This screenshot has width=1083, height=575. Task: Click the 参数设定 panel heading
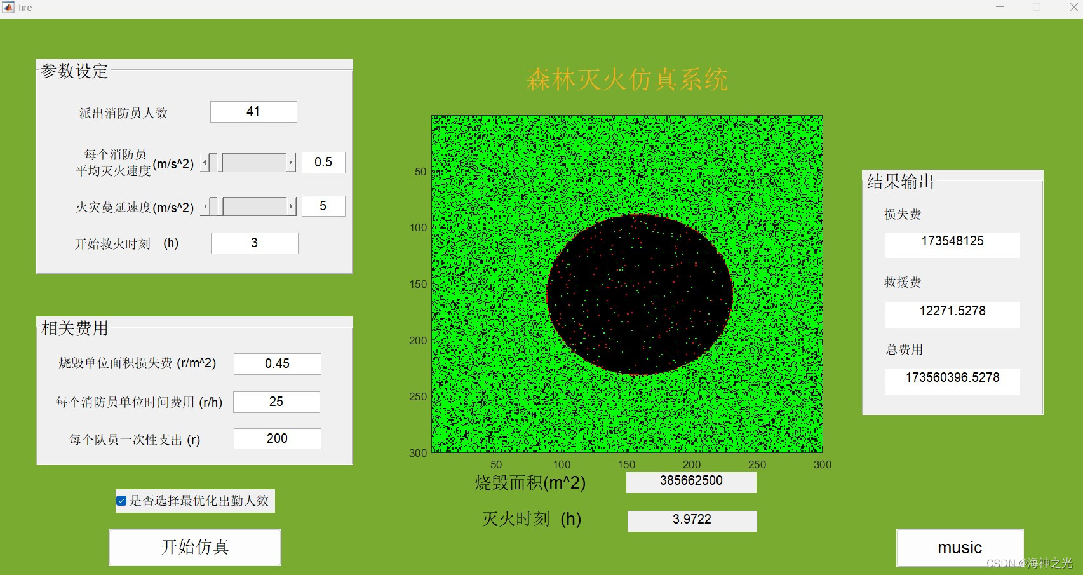click(x=75, y=71)
